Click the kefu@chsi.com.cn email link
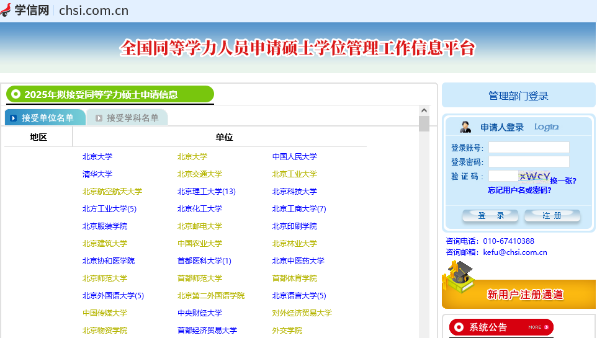 coord(514,252)
